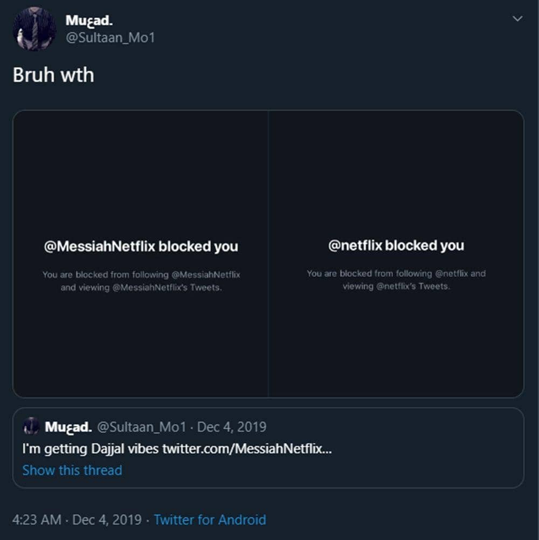
Task: Click the Muɛad. name in the quoted tweet
Action: [x=68, y=427]
